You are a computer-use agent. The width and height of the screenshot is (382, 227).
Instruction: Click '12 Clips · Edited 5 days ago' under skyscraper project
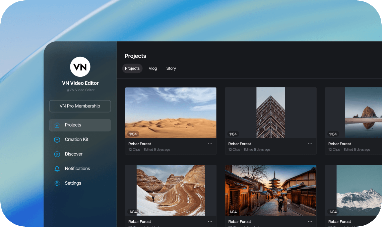click(x=249, y=150)
